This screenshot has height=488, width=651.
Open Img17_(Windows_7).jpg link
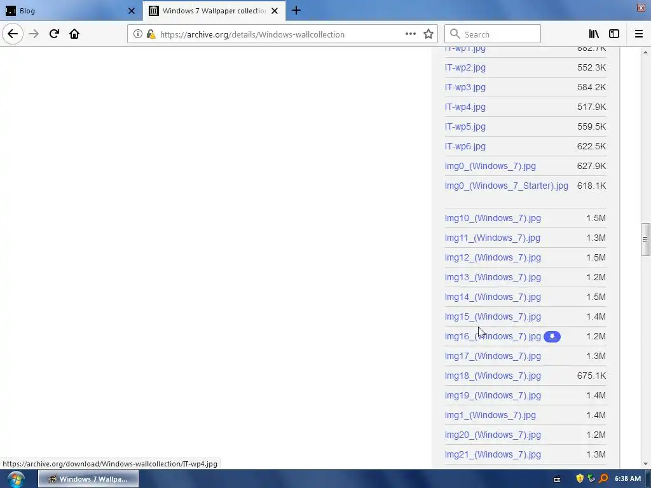(x=493, y=356)
